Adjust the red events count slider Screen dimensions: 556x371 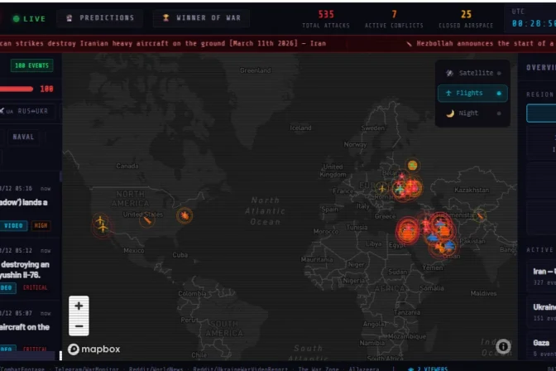(17, 89)
